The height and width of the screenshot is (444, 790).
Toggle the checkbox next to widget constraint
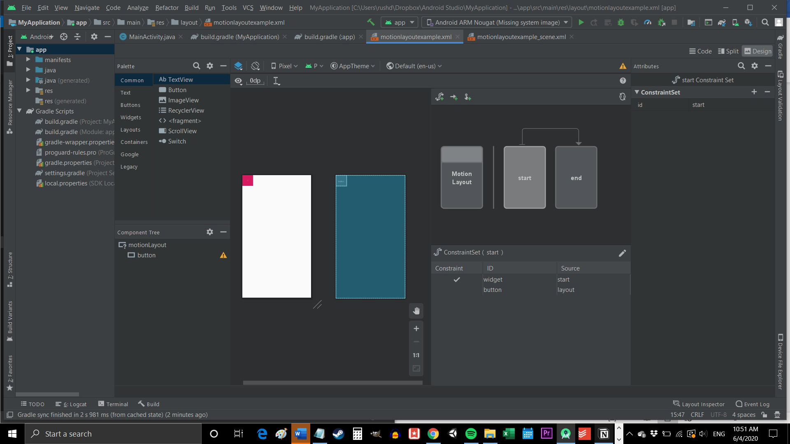pos(457,279)
